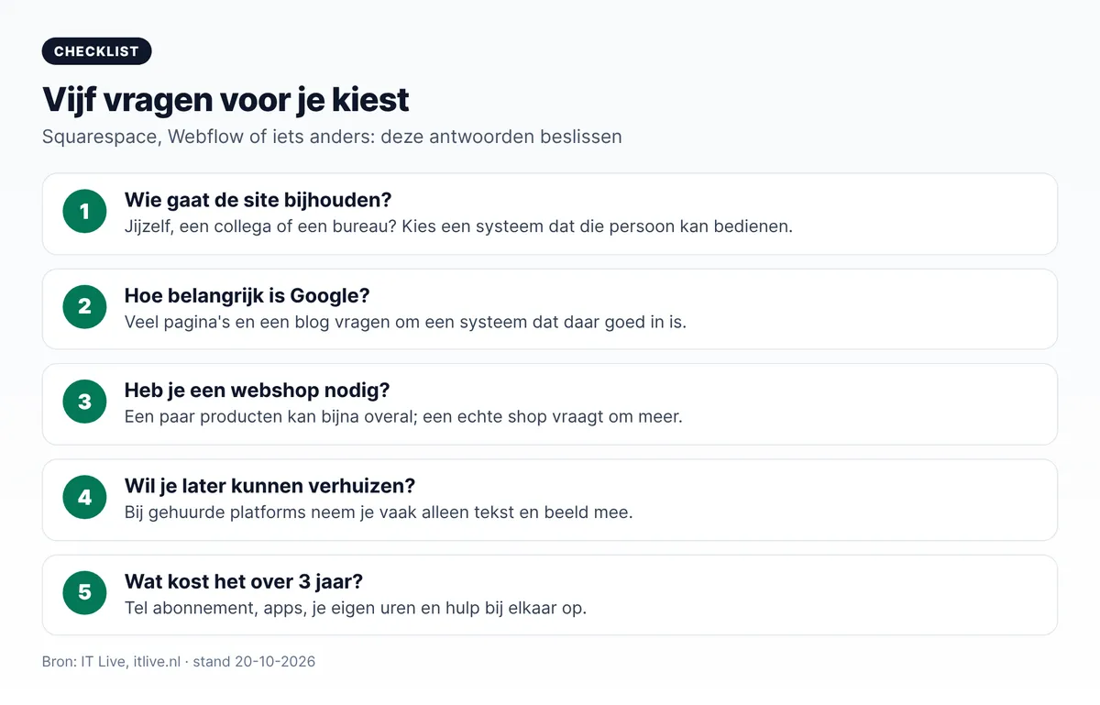Click description "Bij gehuurde platforms neem je"
Image resolution: width=1100 pixels, height=705 pixels.
pyautogui.click(x=379, y=512)
